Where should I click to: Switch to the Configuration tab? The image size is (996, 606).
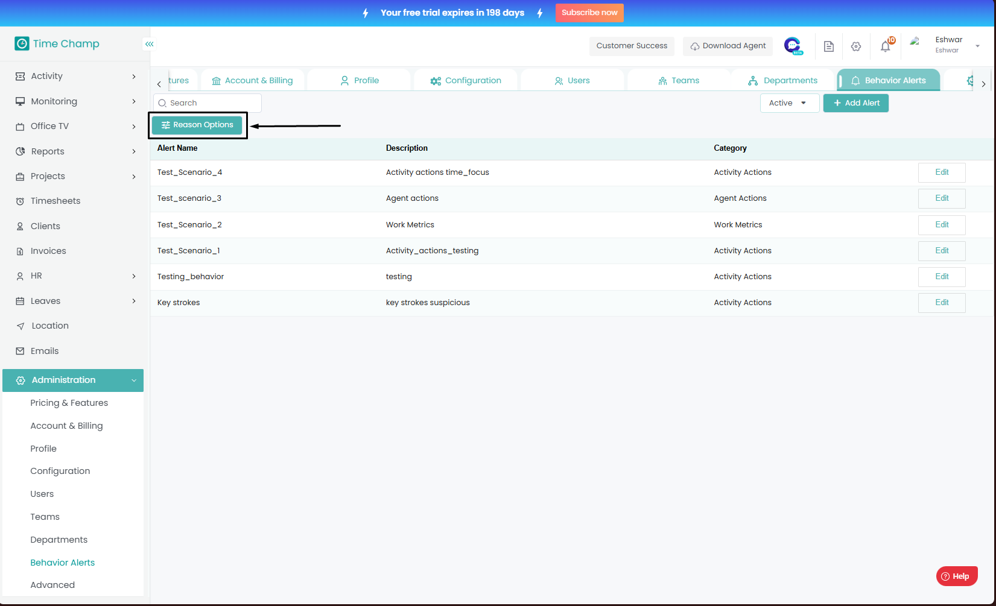click(x=466, y=80)
